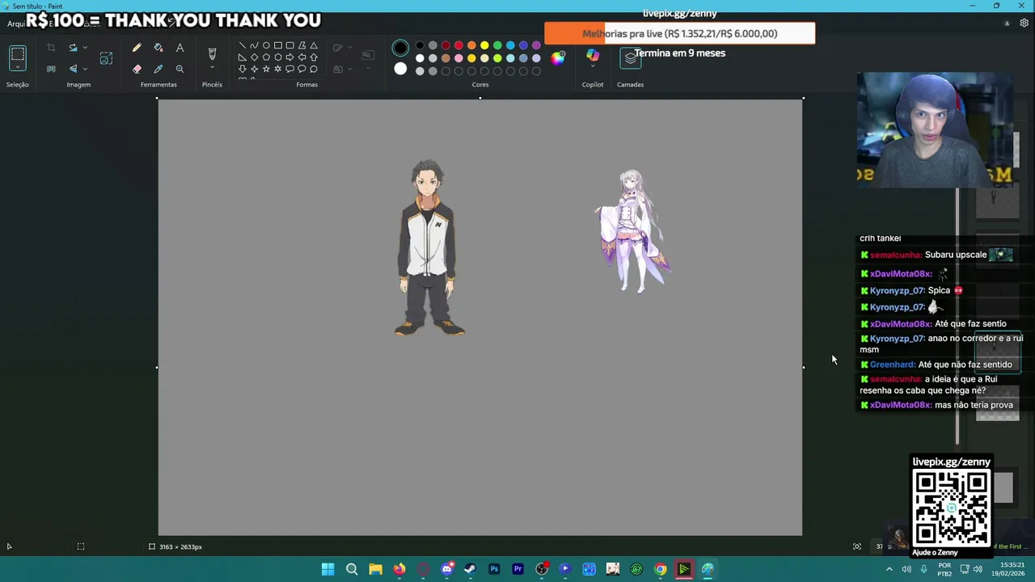This screenshot has width=1035, height=582.
Task: Expand the rotate options arrow
Action: coord(85,48)
